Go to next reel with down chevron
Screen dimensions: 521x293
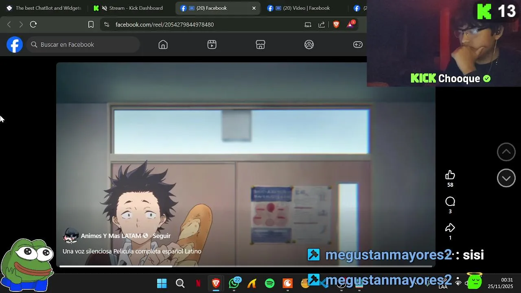pyautogui.click(x=506, y=178)
